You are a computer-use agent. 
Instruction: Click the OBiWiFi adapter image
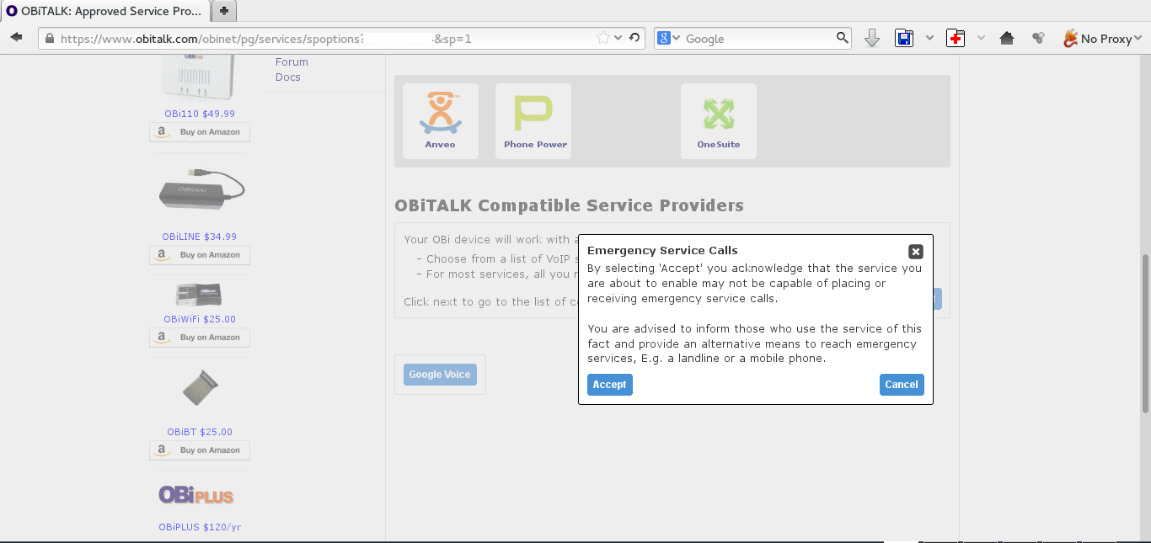pos(199,295)
